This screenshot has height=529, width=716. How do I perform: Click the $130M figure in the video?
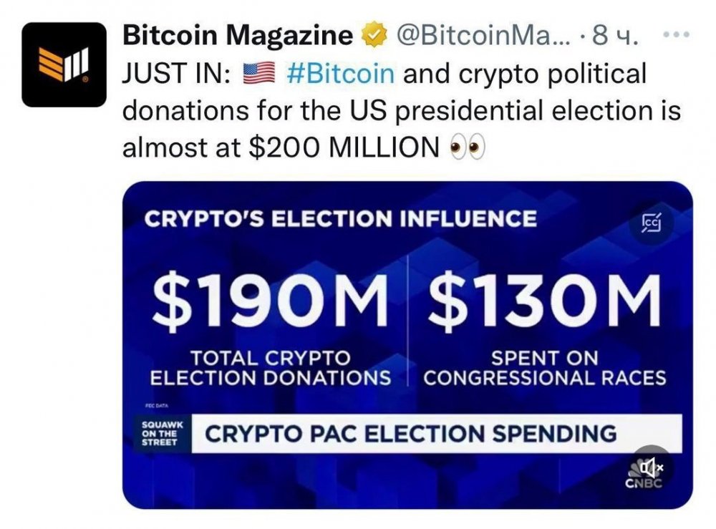pos(543,298)
